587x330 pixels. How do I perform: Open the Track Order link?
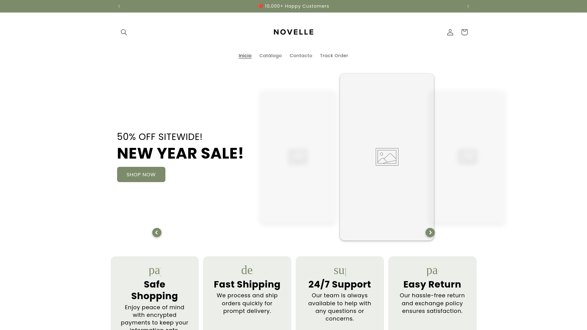click(x=334, y=56)
